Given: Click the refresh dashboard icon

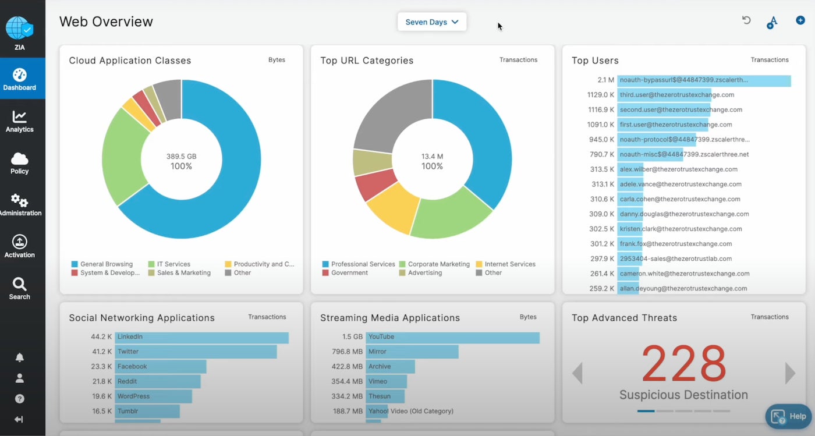Looking at the screenshot, I should (746, 20).
